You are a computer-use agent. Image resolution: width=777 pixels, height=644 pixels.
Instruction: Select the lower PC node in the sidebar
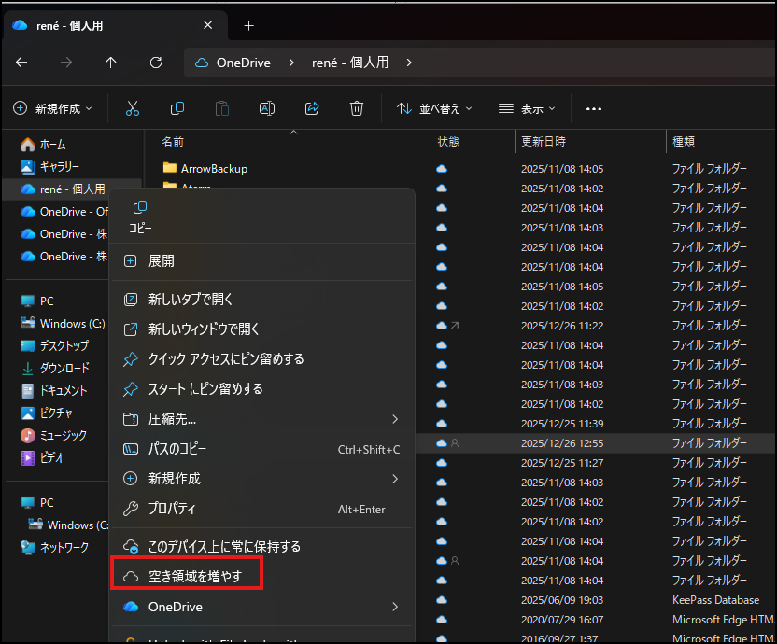point(37,503)
